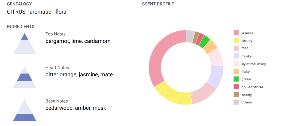
Task: Click the Top Notes pyramid icon
Action: coord(25,44)
